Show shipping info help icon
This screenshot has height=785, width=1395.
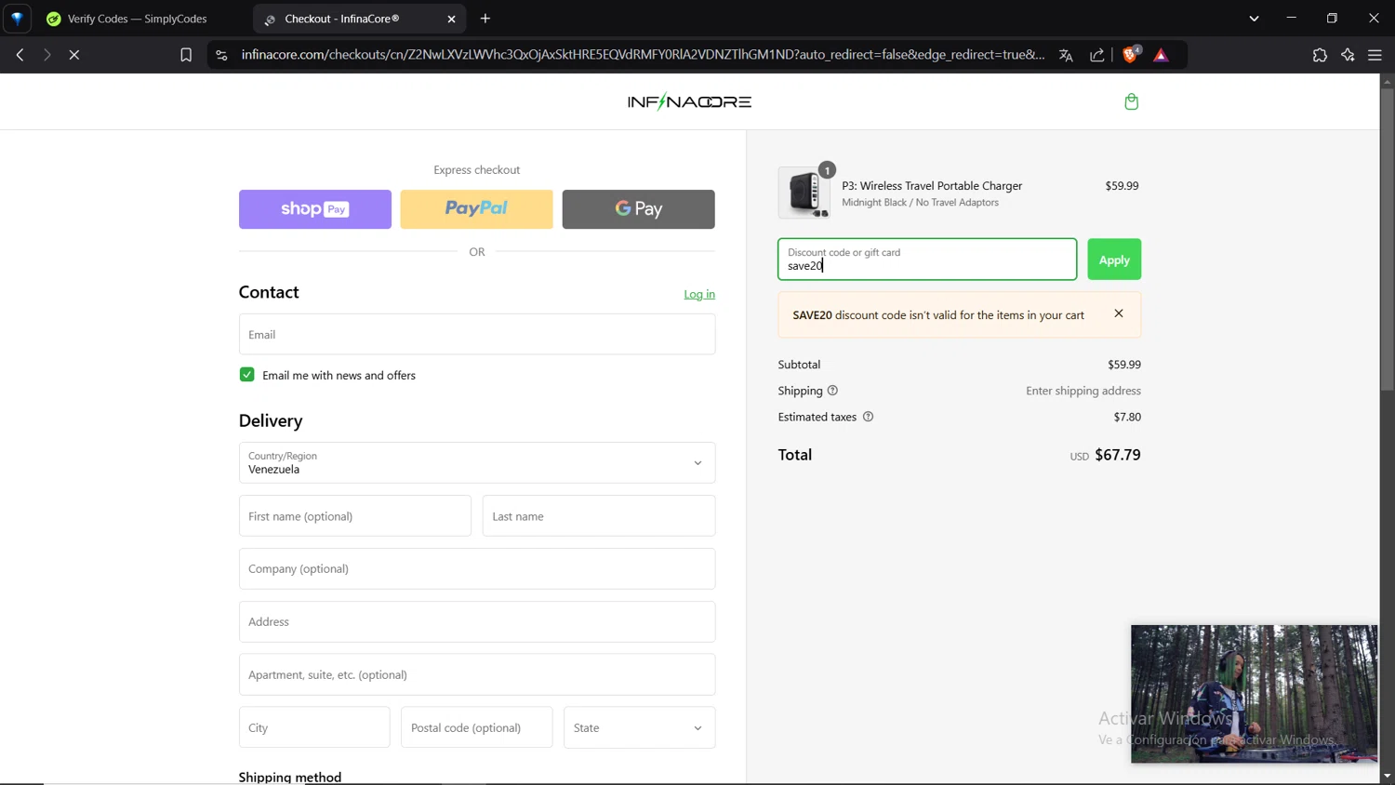(x=832, y=391)
